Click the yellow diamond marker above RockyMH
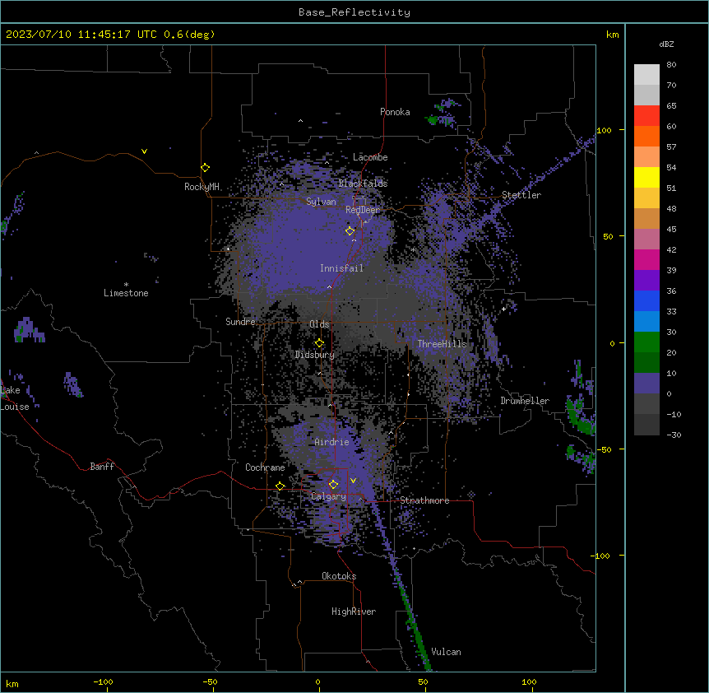Image resolution: width=709 pixels, height=693 pixels. [206, 168]
